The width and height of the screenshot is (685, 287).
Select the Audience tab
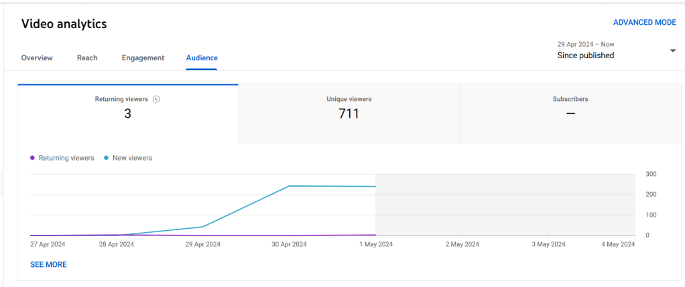click(202, 58)
